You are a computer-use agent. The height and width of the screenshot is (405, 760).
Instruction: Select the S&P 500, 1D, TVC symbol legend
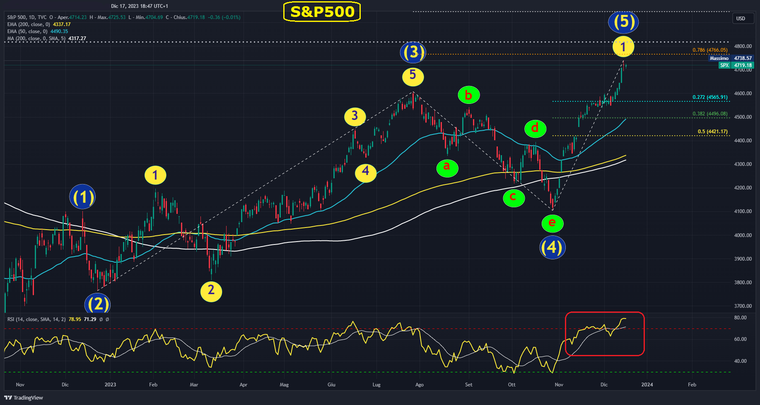coord(27,17)
